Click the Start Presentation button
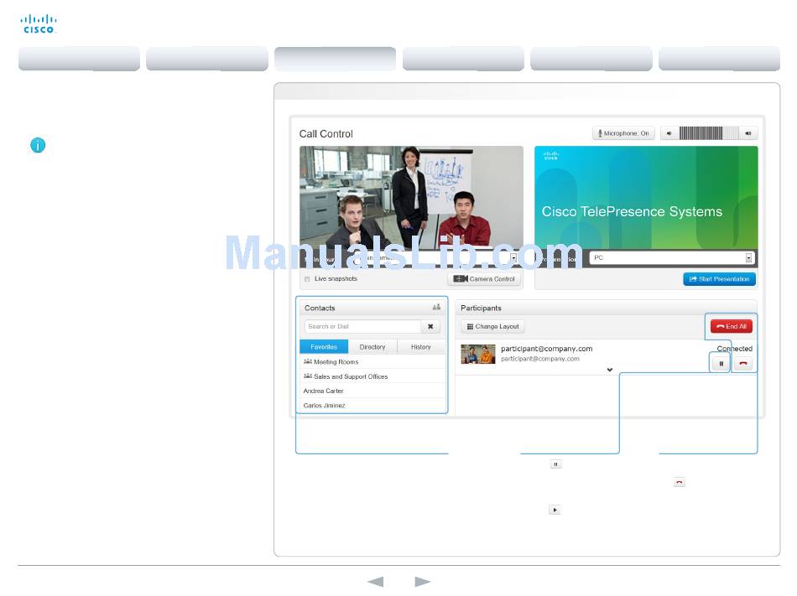797x596 pixels. (x=719, y=279)
